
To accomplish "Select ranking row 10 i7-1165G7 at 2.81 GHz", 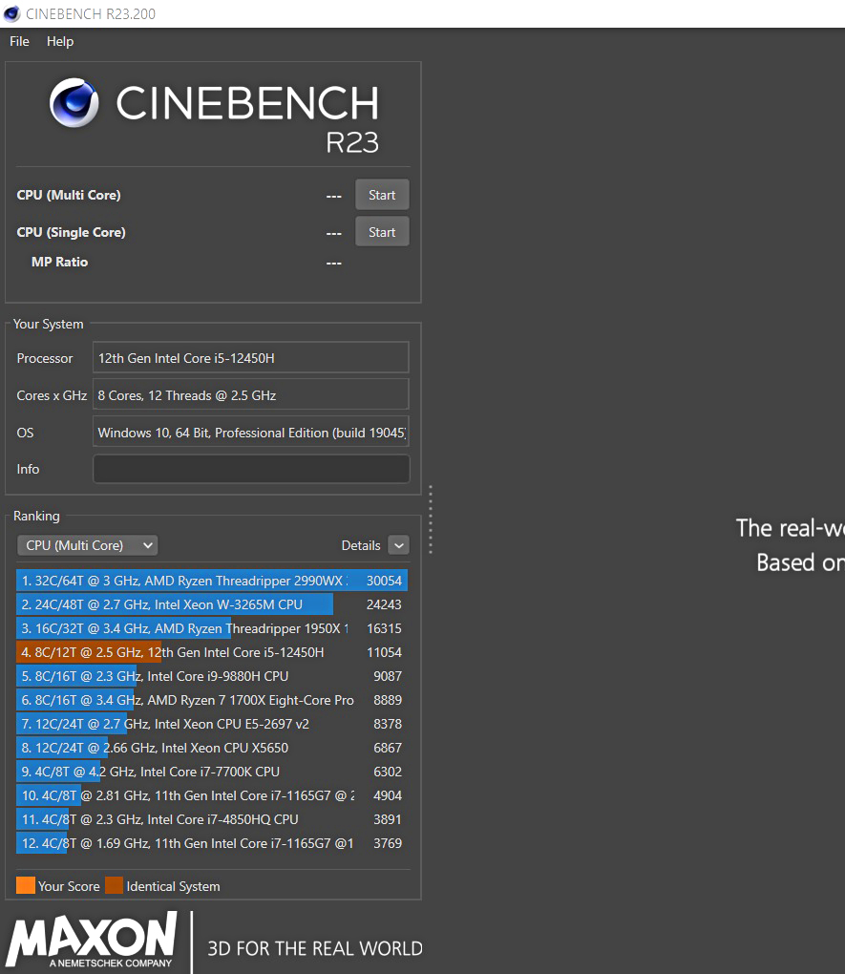I will (x=212, y=795).
